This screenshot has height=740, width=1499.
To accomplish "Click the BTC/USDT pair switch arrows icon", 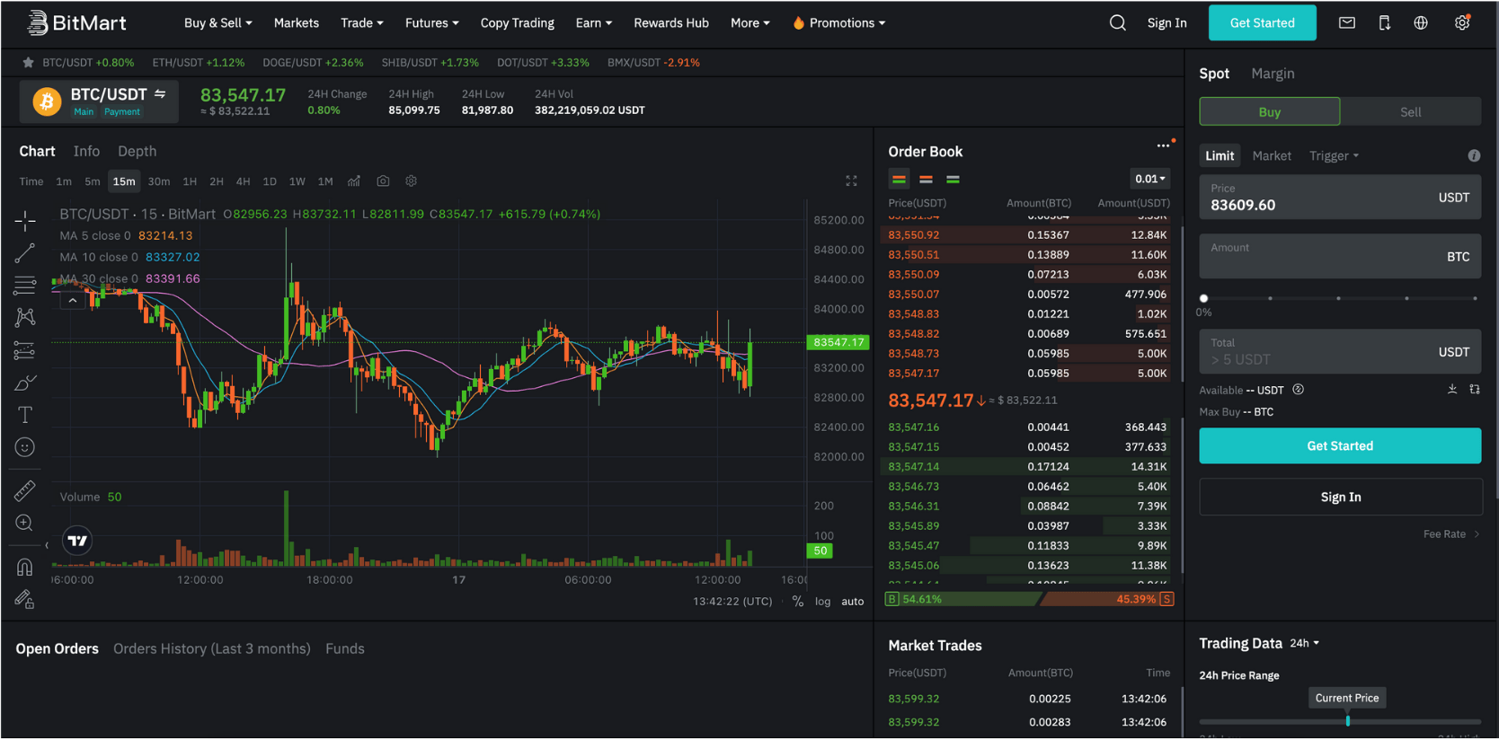I will (160, 93).
